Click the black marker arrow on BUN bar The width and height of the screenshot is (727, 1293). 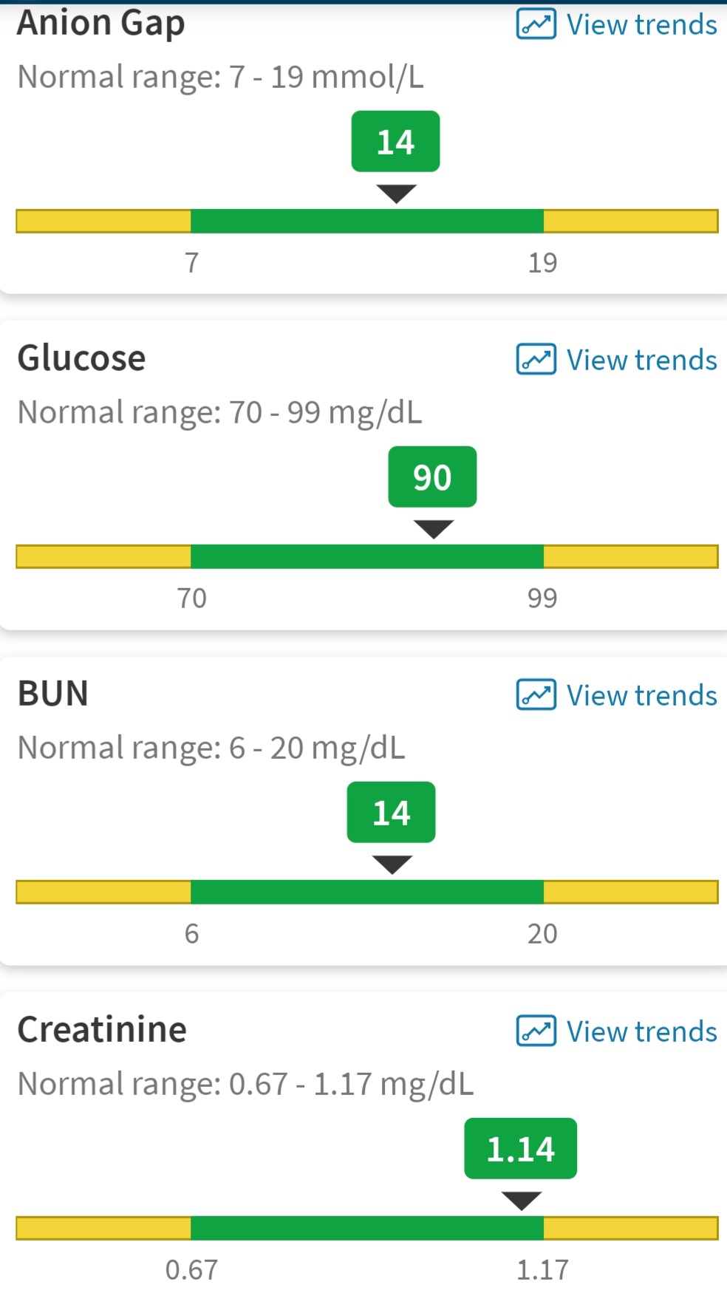pos(392,865)
